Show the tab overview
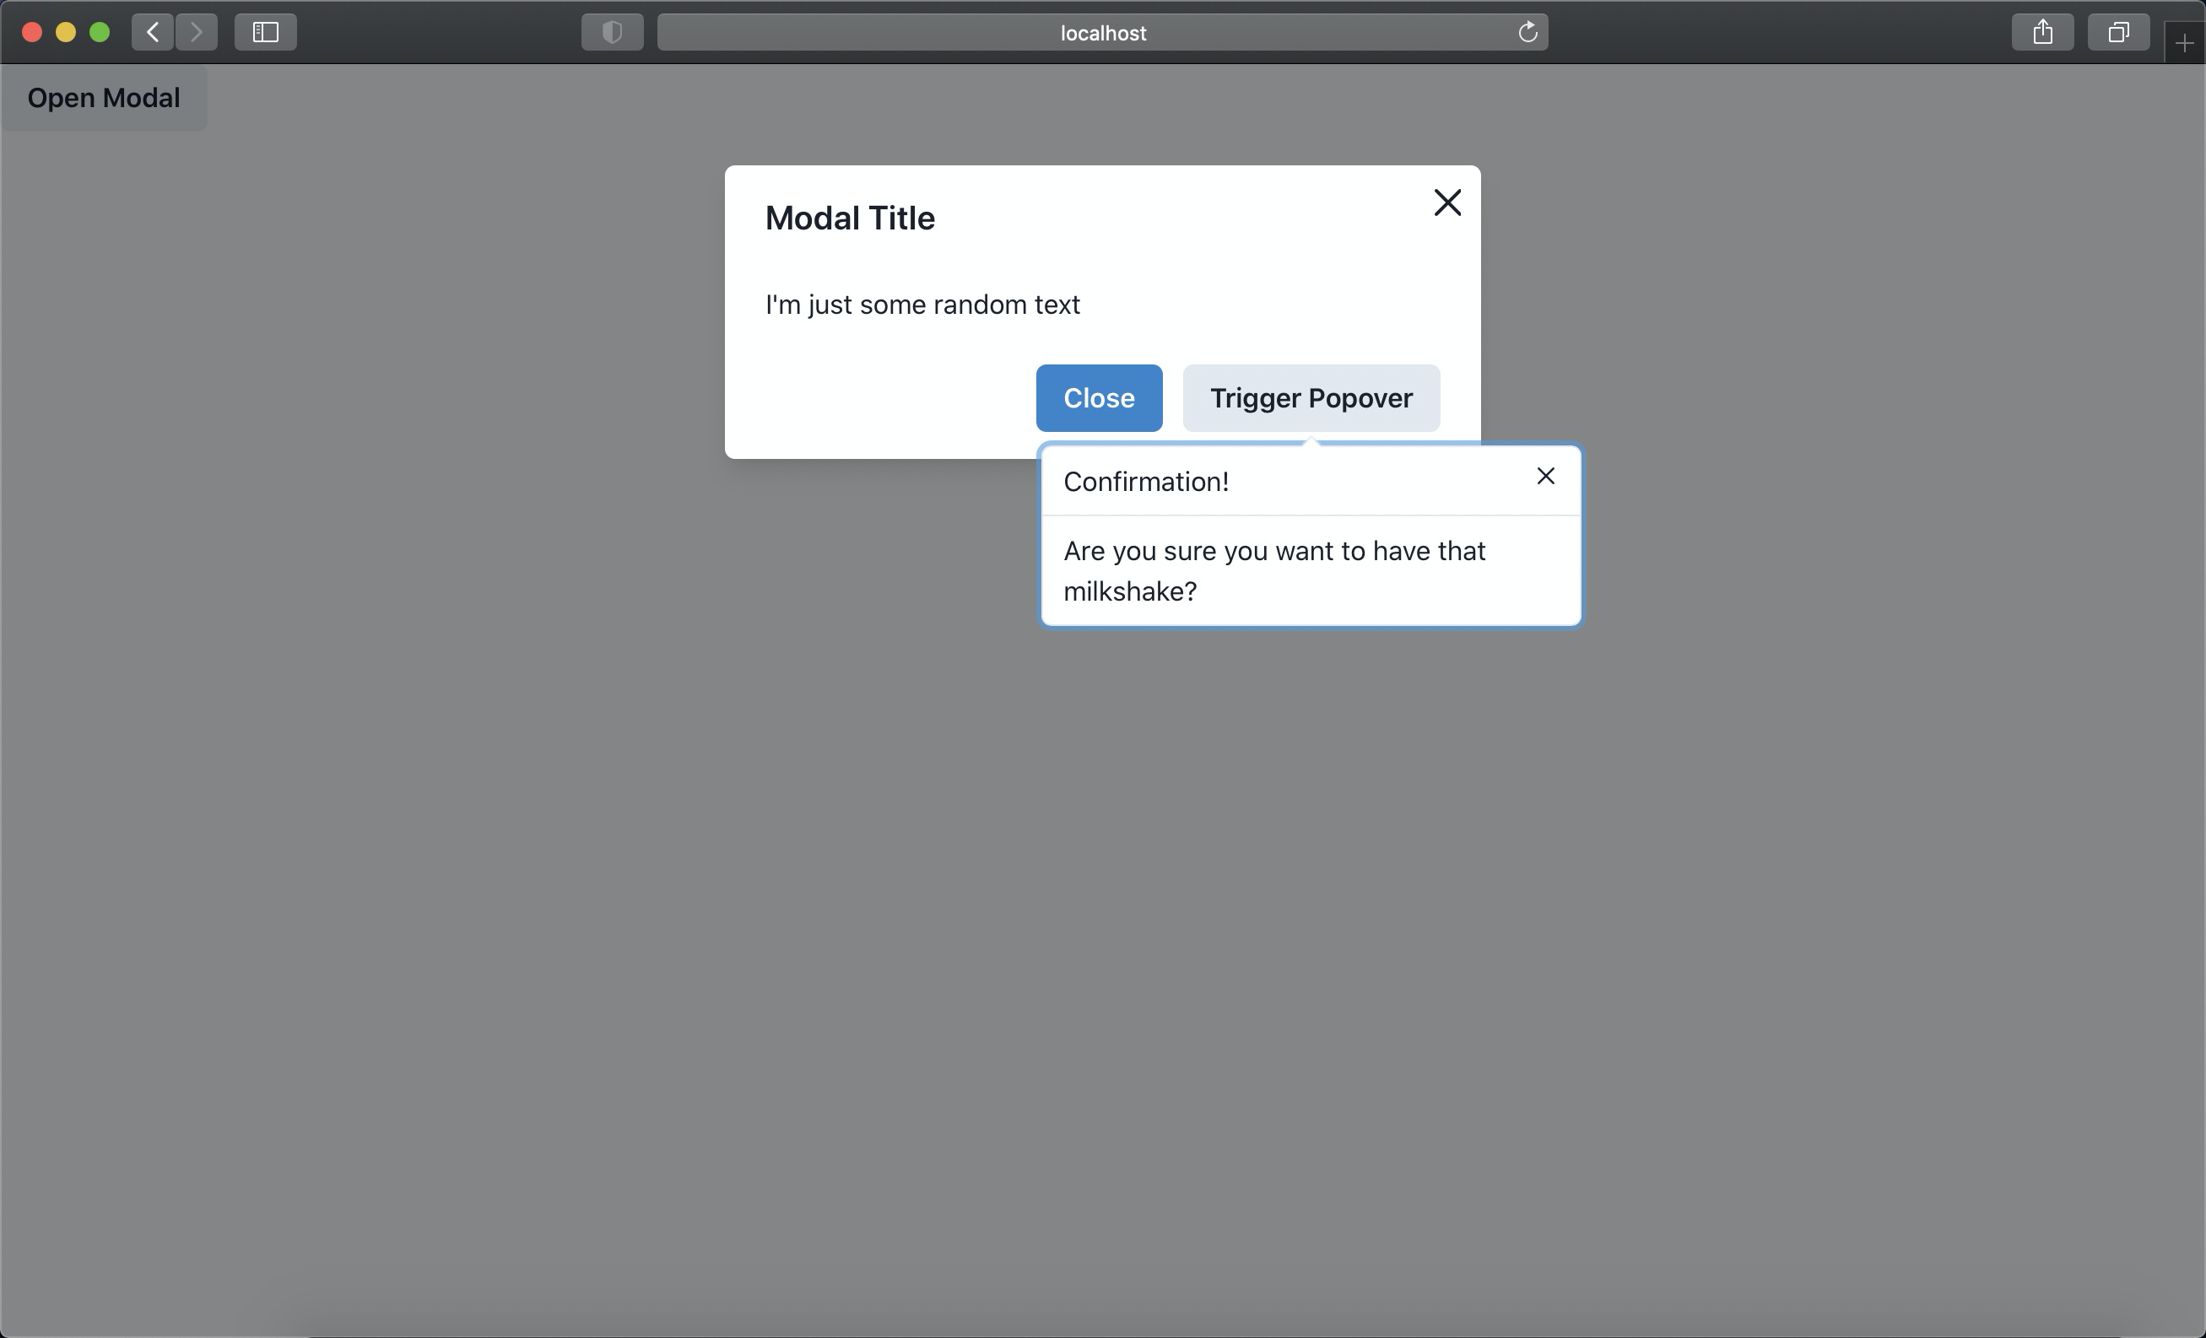This screenshot has height=1338, width=2206. [2118, 32]
